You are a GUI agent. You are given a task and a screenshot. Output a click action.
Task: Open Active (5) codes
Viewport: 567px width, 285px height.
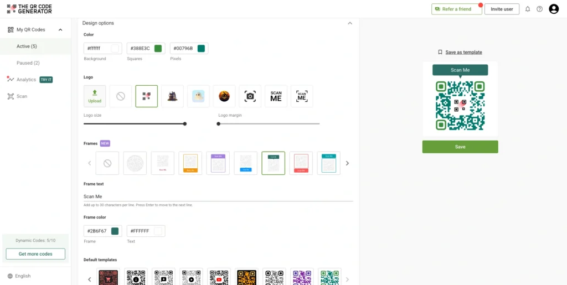[27, 46]
